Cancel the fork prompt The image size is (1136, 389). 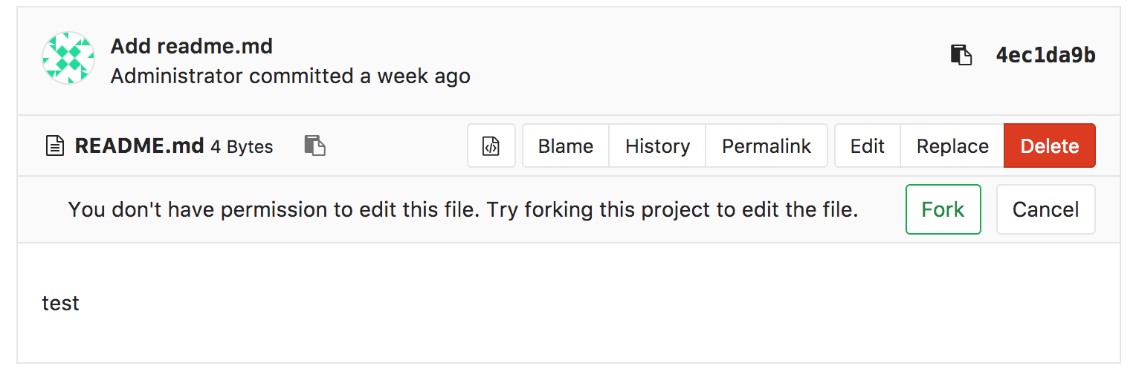(1045, 209)
